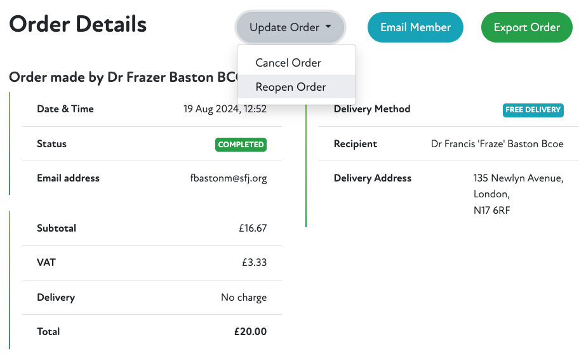Click the N17 6RF postcode

pos(491,210)
